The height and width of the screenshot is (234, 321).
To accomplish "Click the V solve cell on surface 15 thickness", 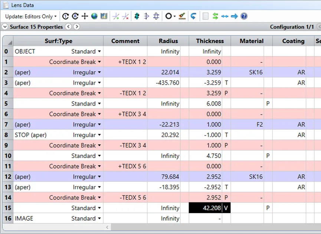I will (226, 208).
